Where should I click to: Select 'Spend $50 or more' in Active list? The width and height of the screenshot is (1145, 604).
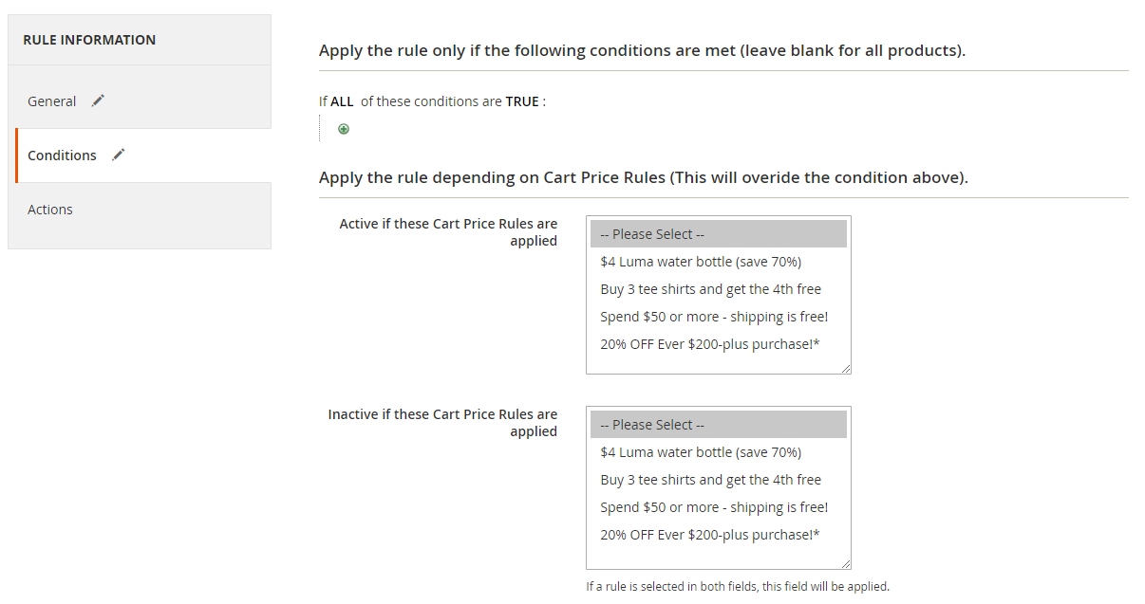(714, 317)
